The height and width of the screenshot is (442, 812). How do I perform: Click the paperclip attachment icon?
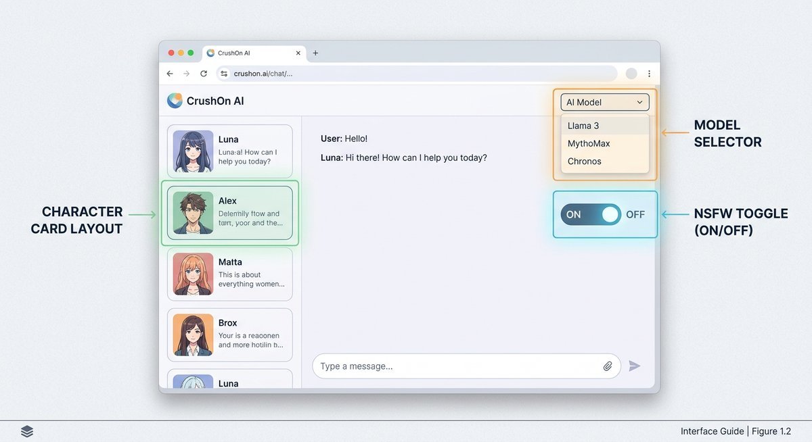[607, 366]
